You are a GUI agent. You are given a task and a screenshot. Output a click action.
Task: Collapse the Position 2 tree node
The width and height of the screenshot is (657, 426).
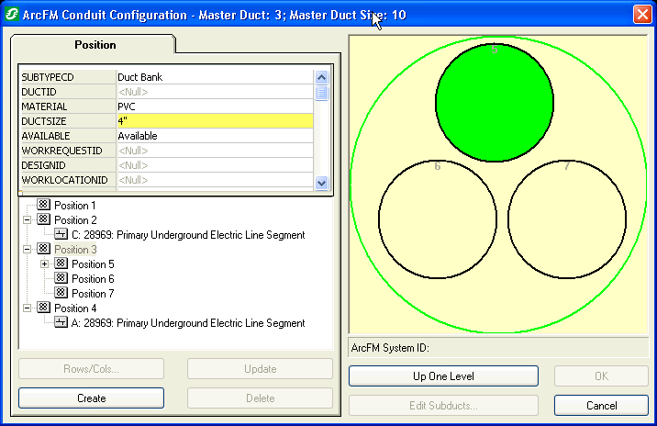[28, 220]
